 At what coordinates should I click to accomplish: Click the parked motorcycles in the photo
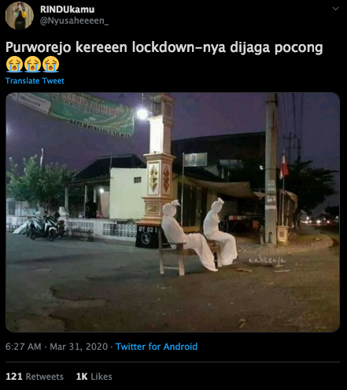coord(45,225)
